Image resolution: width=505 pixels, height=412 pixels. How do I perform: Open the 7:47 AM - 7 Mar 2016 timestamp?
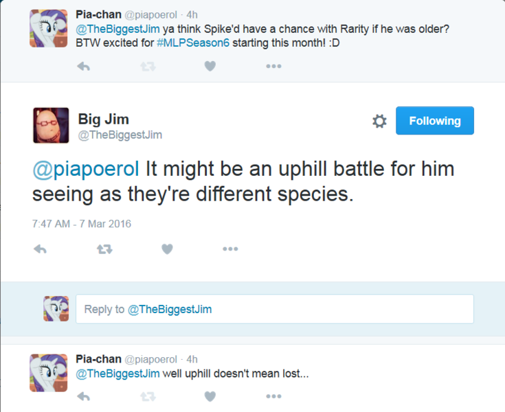point(81,224)
